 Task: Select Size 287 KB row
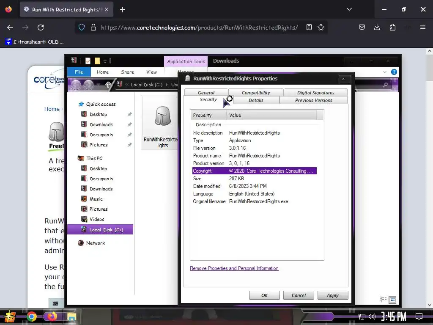click(254, 179)
